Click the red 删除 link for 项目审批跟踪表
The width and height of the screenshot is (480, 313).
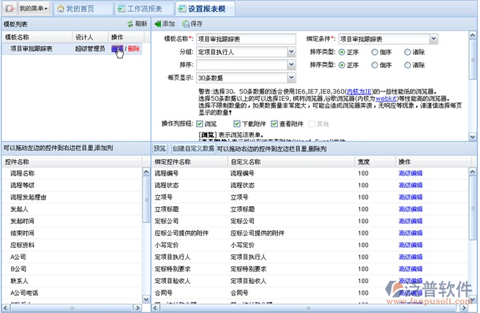133,48
